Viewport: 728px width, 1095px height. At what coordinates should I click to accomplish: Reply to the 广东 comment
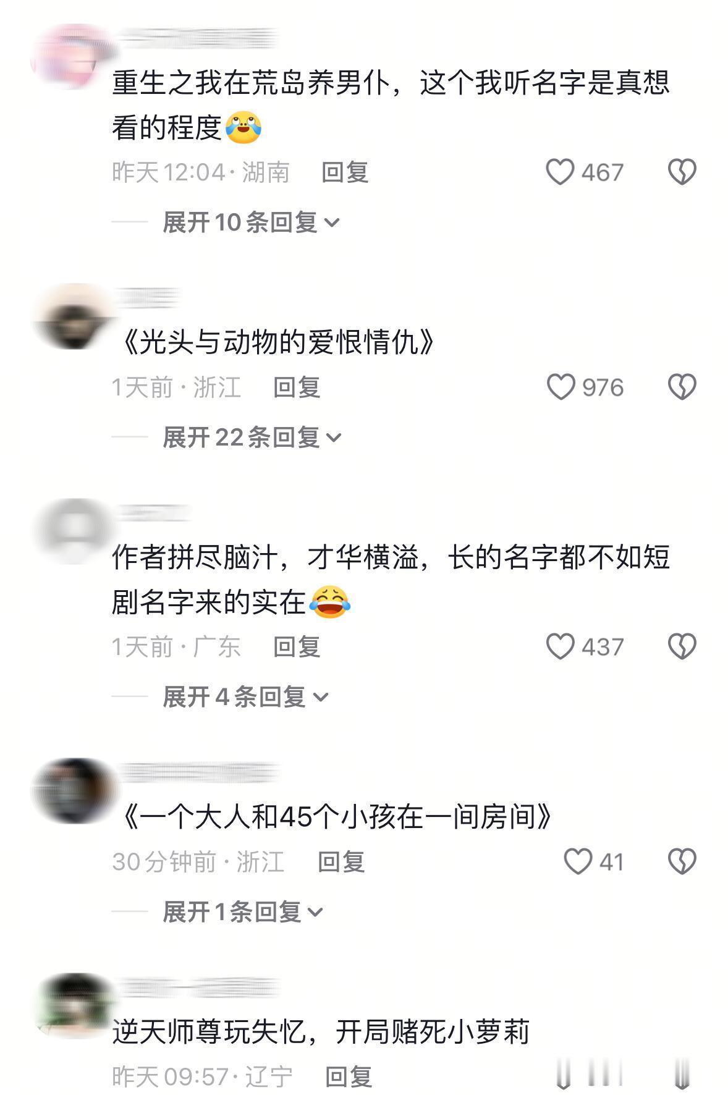click(x=297, y=647)
